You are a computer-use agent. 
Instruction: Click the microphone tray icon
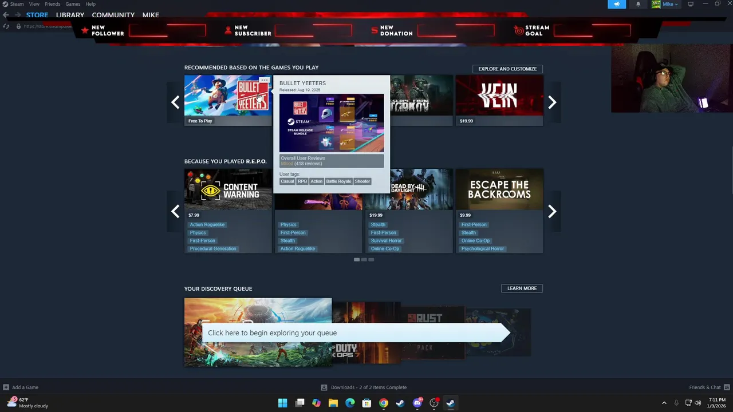676,403
